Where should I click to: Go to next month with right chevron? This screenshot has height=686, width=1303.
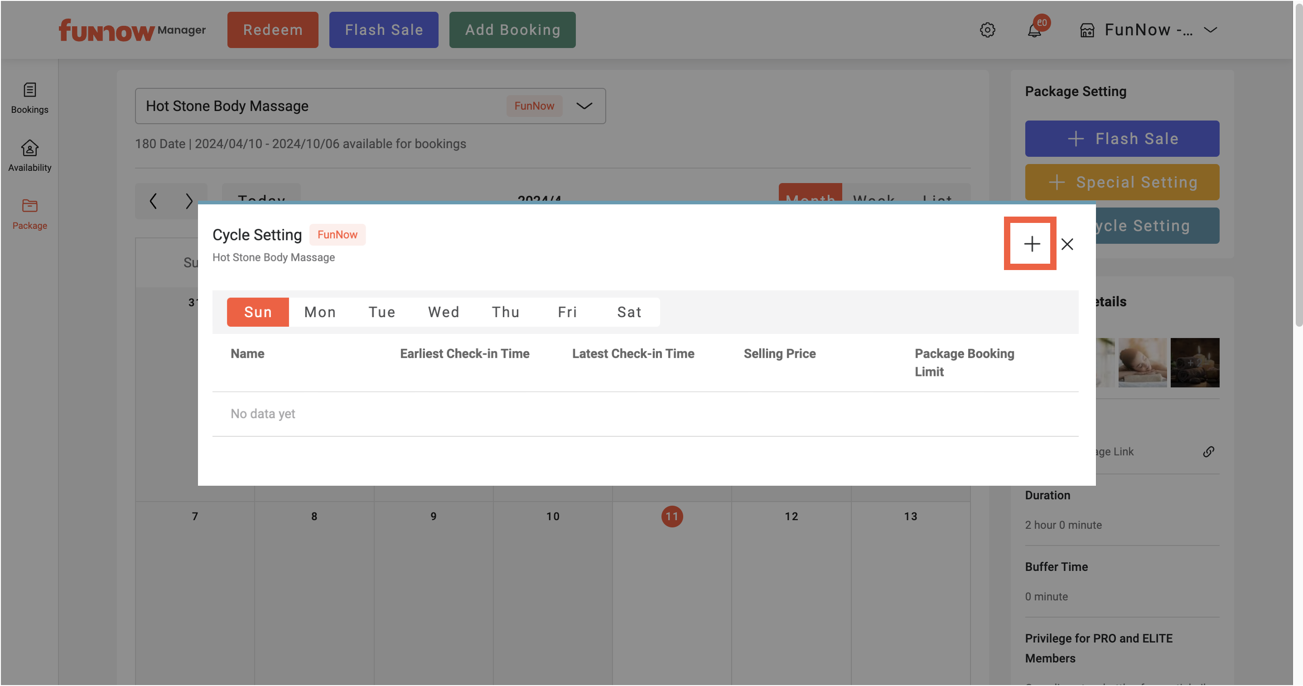tap(188, 201)
